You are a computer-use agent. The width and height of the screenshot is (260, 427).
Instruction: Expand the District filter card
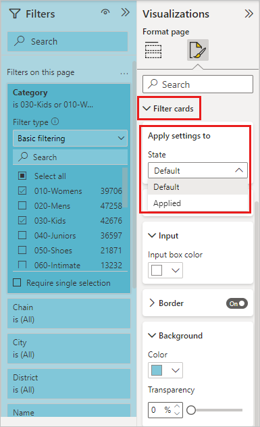69,384
